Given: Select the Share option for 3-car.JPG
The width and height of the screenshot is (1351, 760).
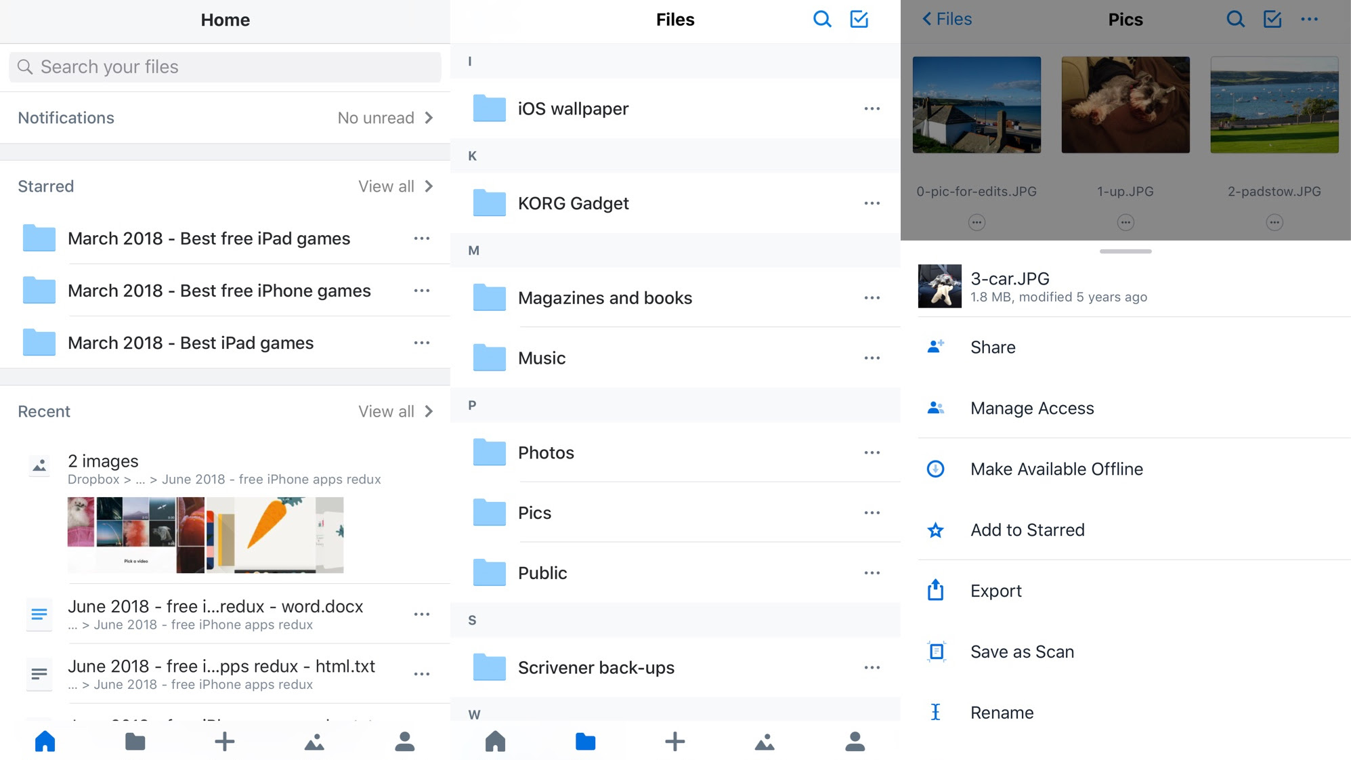Looking at the screenshot, I should pyautogui.click(x=993, y=347).
